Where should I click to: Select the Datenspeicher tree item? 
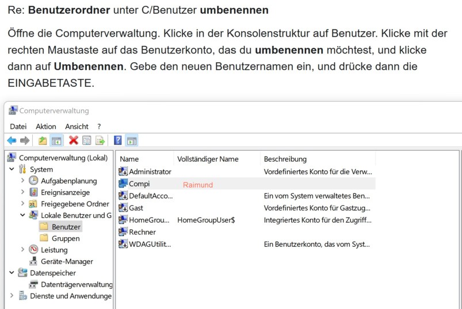click(x=53, y=273)
